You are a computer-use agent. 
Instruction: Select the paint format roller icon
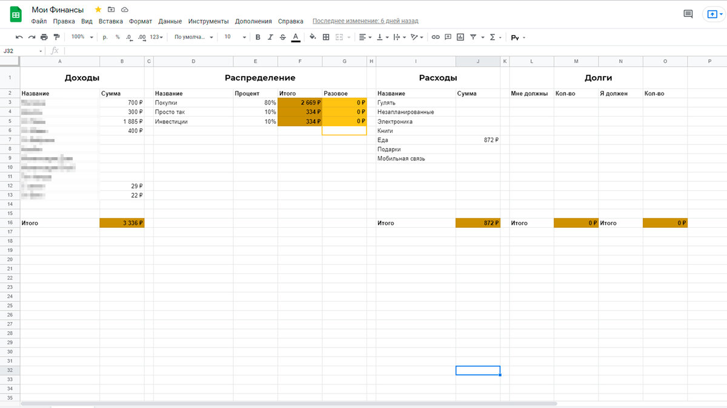pos(57,37)
